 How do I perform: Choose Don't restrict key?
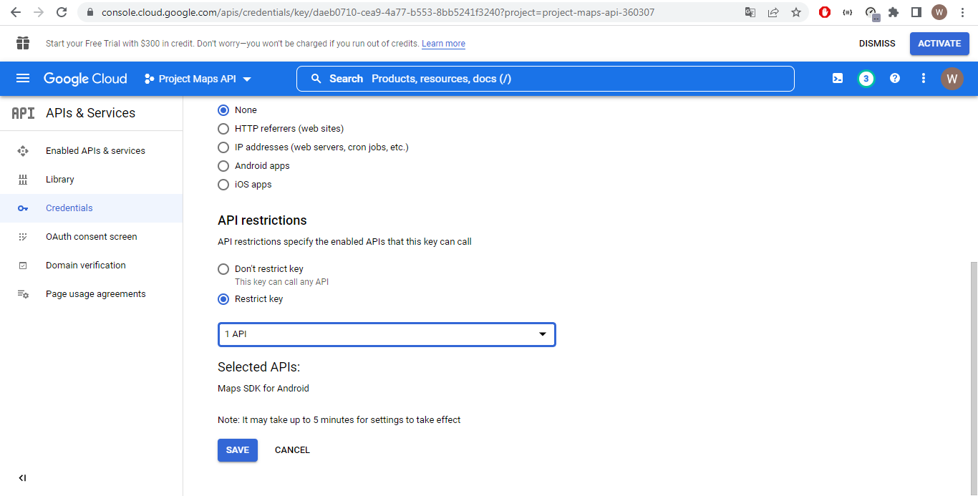223,269
